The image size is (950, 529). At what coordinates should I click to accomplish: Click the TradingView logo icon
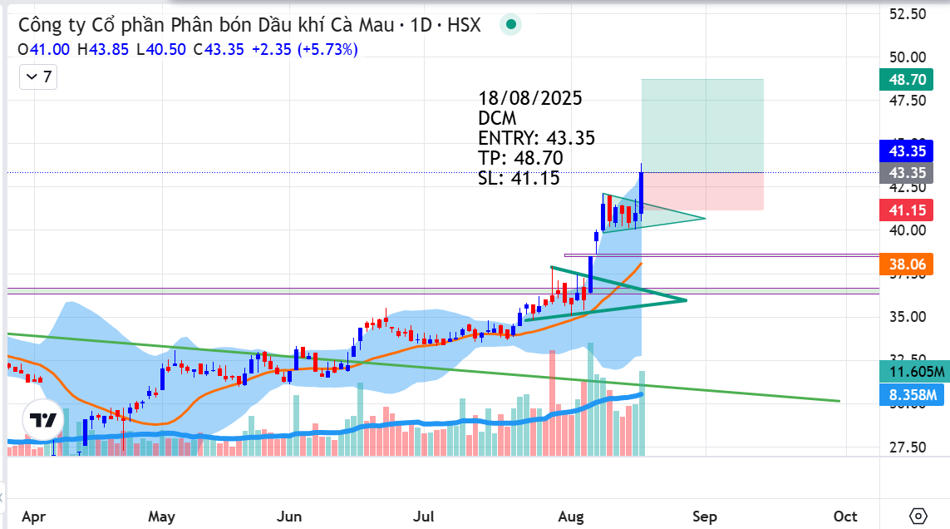click(43, 420)
